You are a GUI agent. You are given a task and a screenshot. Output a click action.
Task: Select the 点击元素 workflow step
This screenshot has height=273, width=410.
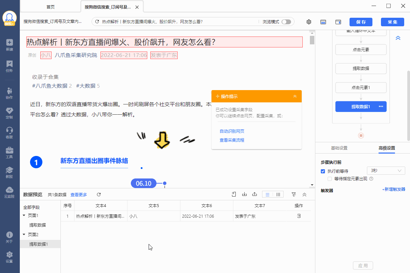point(361,49)
